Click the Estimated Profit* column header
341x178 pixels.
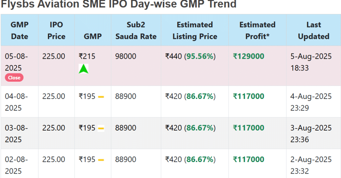point(257,30)
